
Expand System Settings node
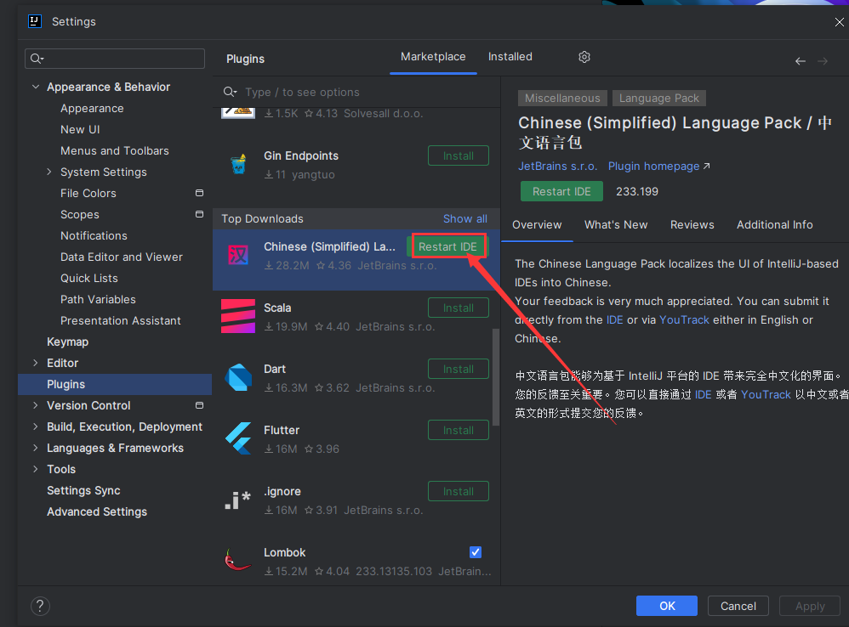[49, 172]
